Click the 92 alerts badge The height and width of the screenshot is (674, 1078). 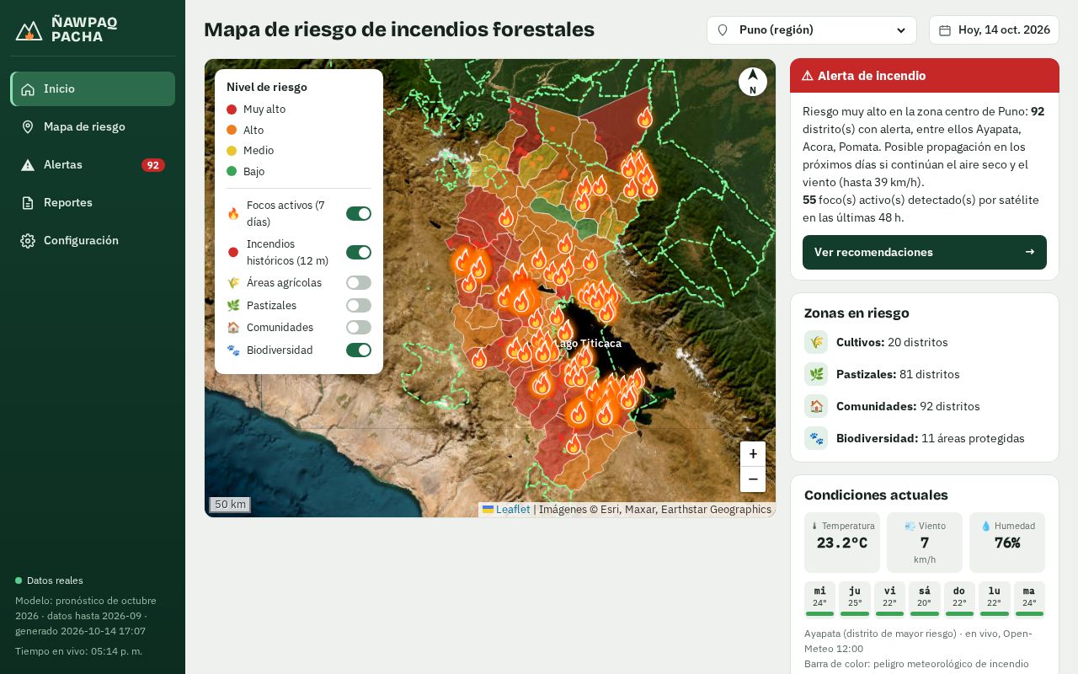click(x=152, y=165)
